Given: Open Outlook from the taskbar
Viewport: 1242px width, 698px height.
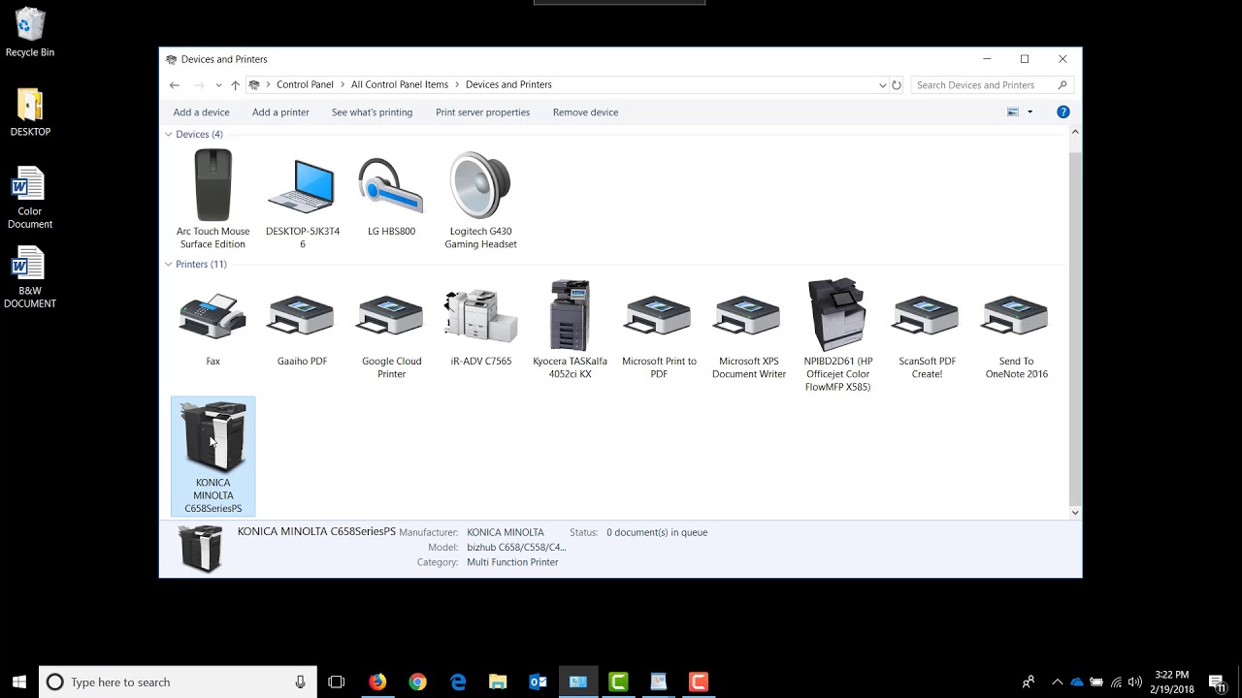Looking at the screenshot, I should (538, 682).
